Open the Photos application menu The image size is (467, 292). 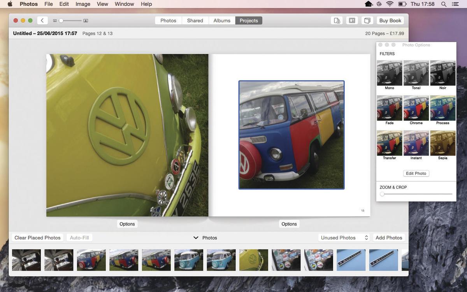29,4
